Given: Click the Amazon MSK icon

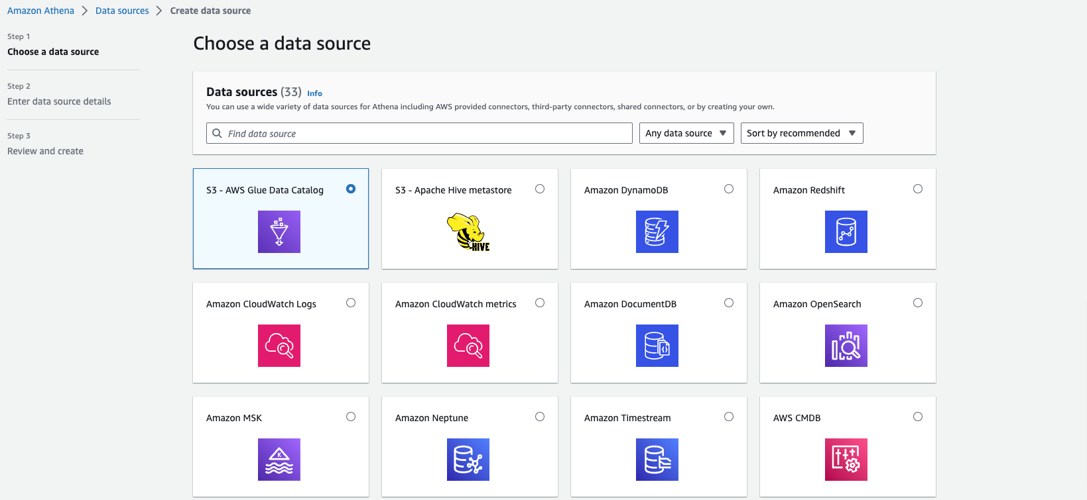Looking at the screenshot, I should pyautogui.click(x=279, y=460).
